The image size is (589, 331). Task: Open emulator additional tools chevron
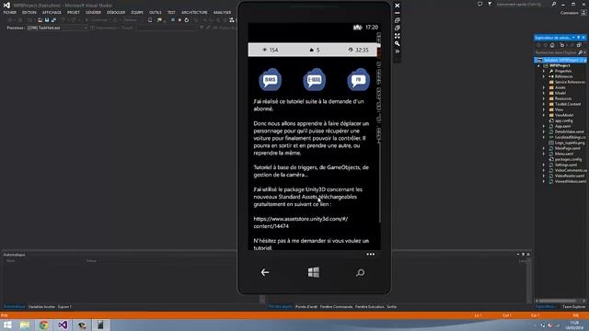(x=397, y=51)
